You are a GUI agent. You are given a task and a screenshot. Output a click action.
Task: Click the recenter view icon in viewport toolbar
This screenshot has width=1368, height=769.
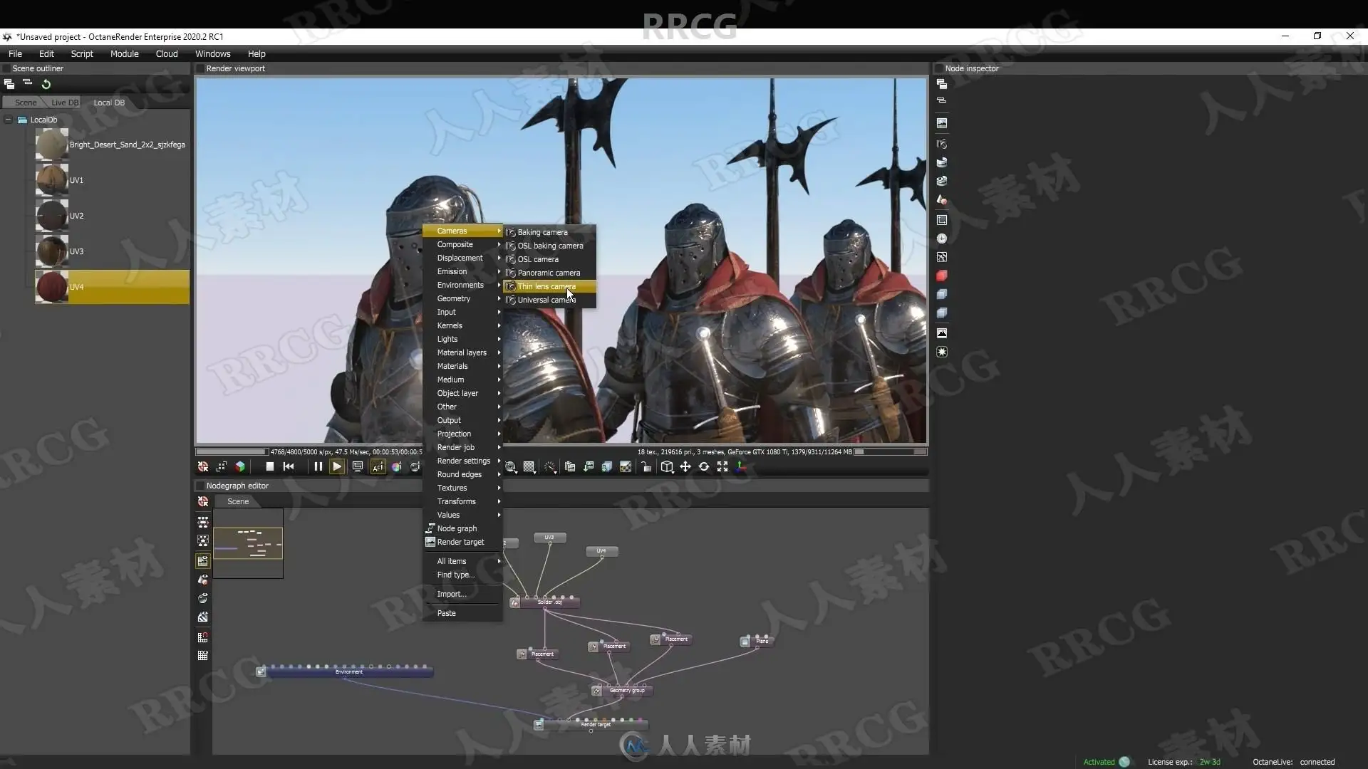203,466
